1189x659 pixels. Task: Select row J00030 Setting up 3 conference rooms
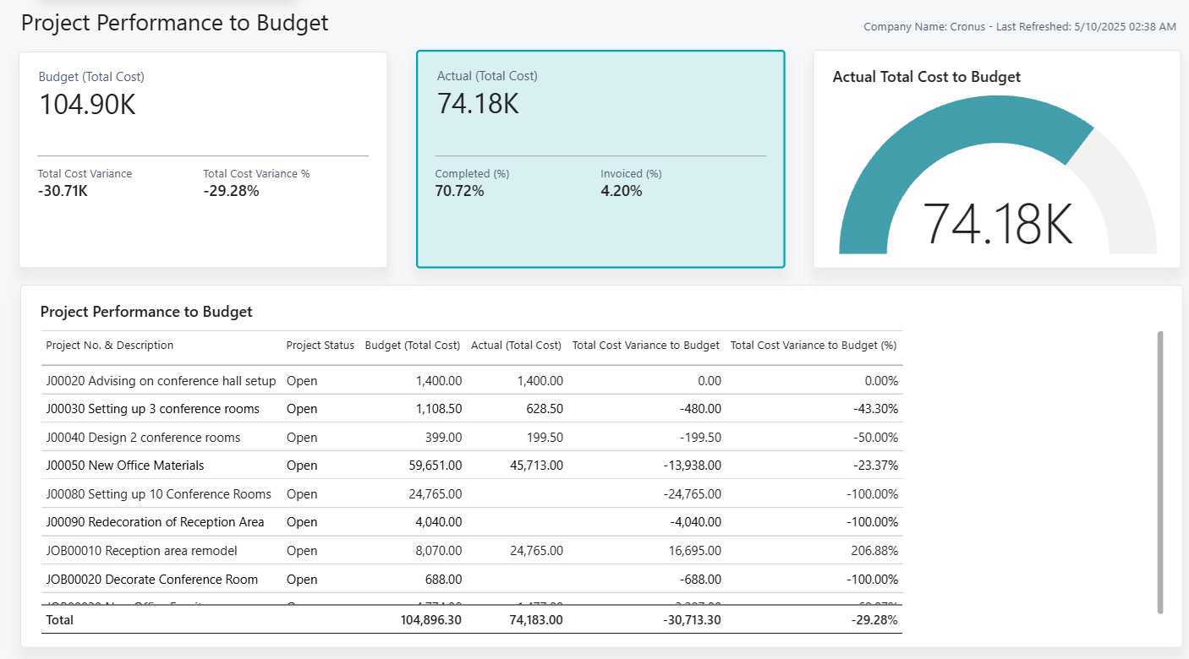(152, 409)
